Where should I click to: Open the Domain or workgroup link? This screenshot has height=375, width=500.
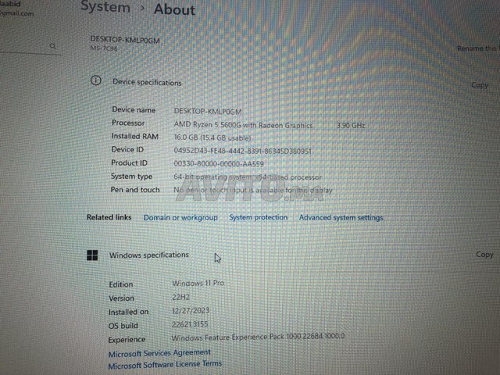point(180,218)
